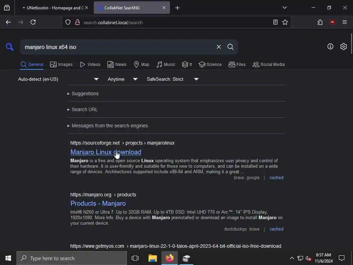Switch to the Music tab
Screen dimensions: 353x265
point(166,65)
